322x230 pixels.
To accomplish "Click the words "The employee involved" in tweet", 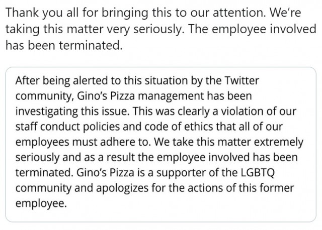I will coord(252,29).
